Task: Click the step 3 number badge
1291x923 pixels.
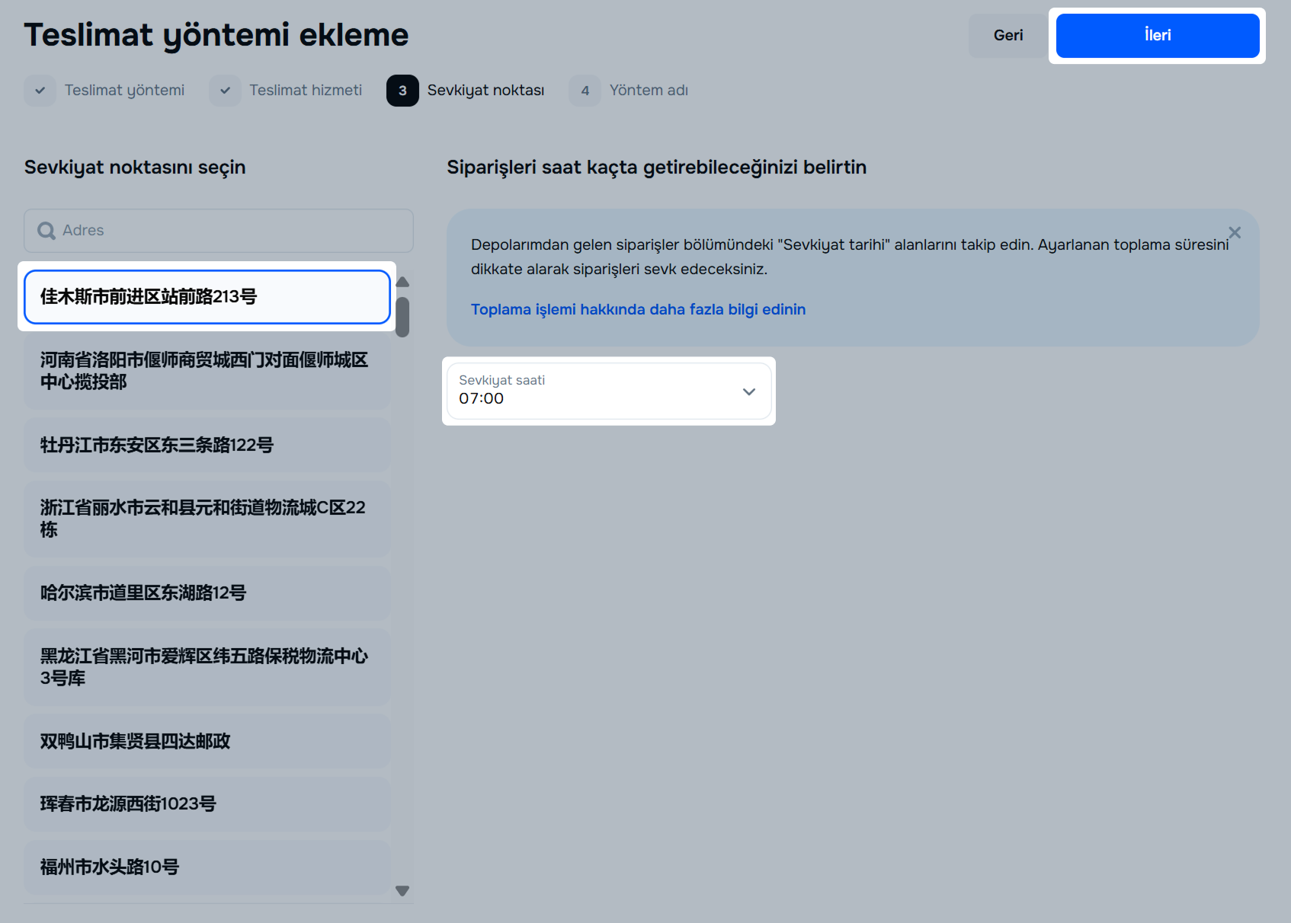Action: pyautogui.click(x=402, y=91)
